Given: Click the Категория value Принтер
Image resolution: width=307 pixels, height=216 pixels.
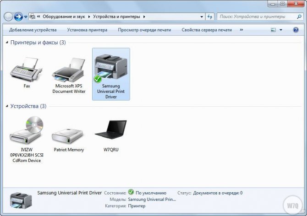Looking at the screenshot, I should pos(137,206).
